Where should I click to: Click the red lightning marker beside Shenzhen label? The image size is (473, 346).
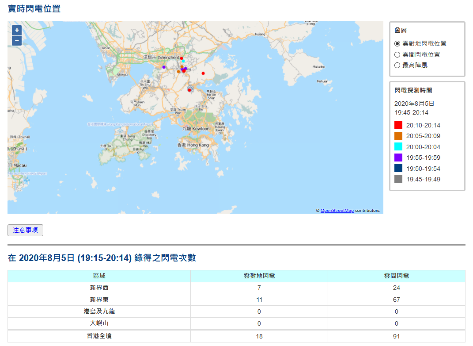tap(181, 58)
